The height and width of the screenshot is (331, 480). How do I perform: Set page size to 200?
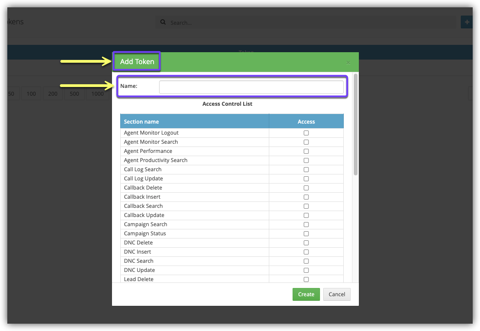click(53, 94)
